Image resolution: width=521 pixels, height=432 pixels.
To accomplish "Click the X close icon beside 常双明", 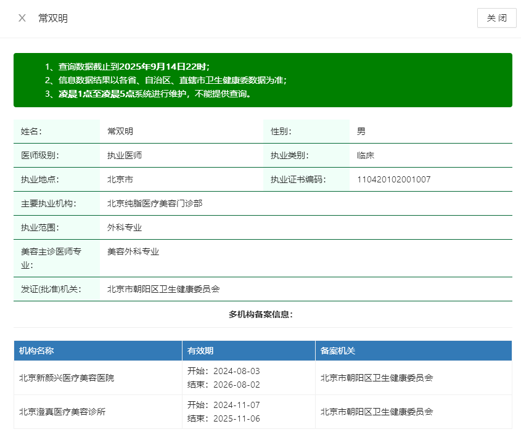I will point(22,18).
